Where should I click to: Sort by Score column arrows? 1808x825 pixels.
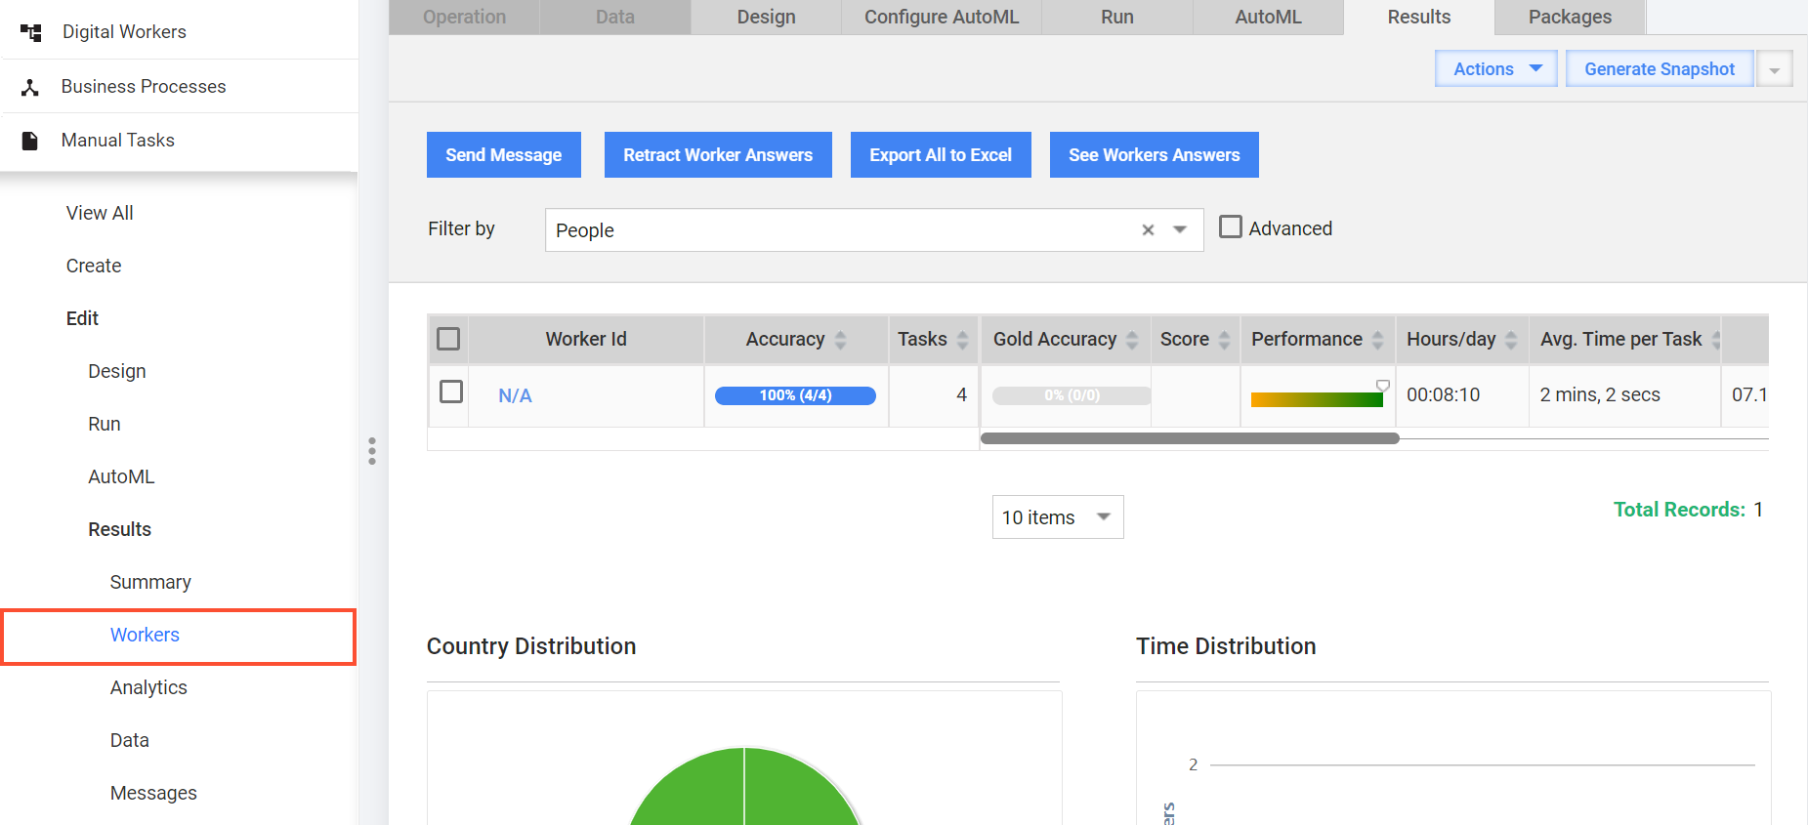click(1224, 340)
